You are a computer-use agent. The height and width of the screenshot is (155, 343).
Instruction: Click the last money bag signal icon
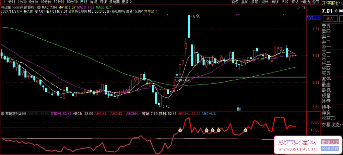(x=246, y=130)
